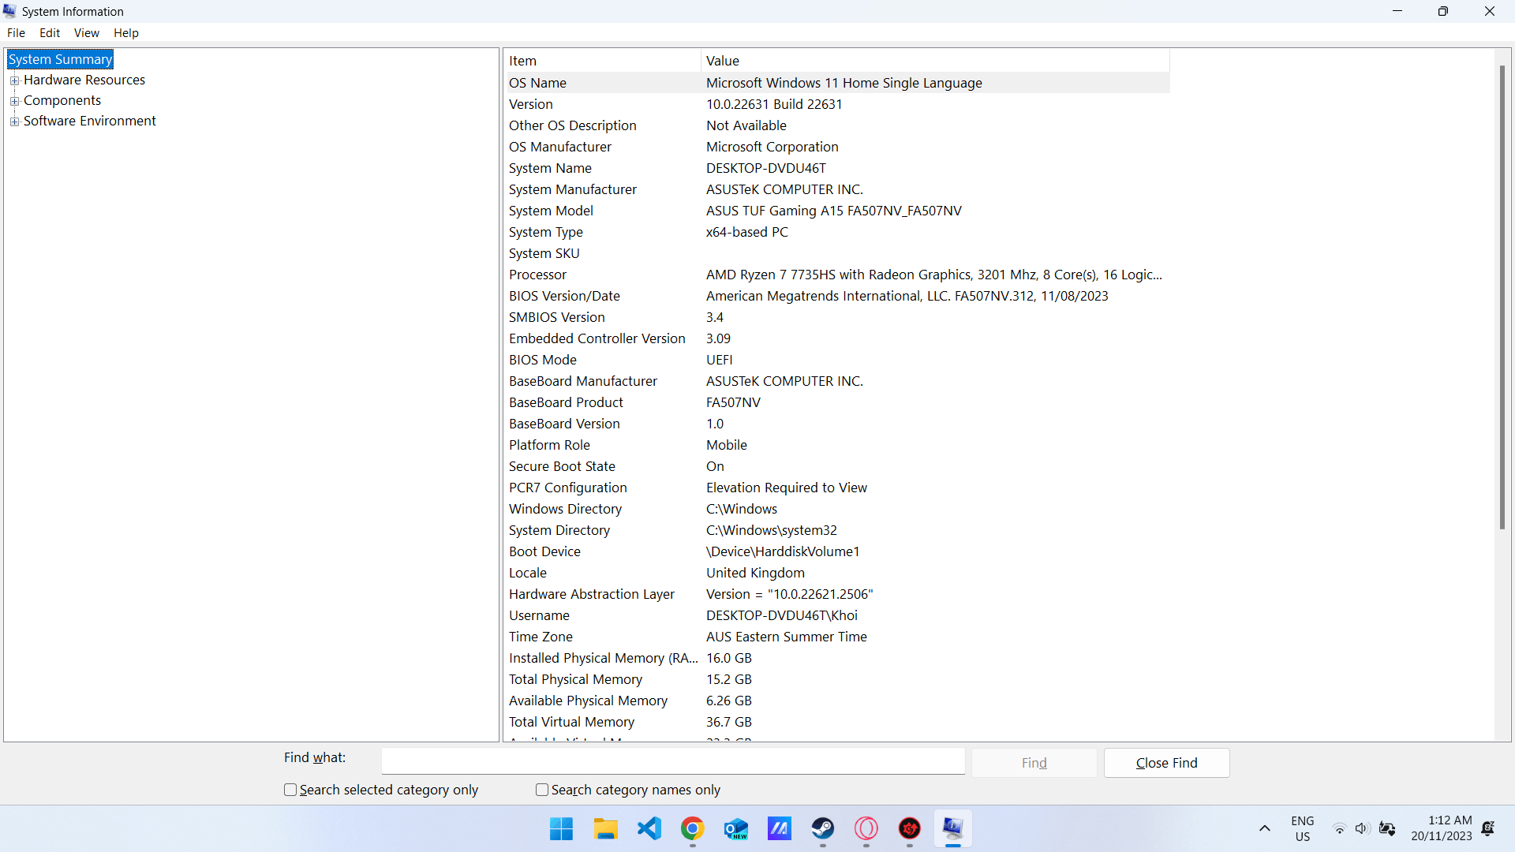1515x852 pixels.
Task: Open the Windows Start menu
Action: tap(562, 828)
